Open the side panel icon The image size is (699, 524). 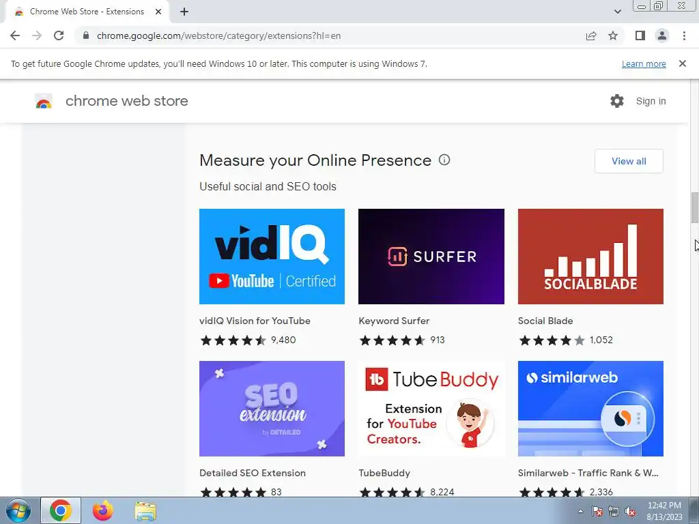point(640,35)
